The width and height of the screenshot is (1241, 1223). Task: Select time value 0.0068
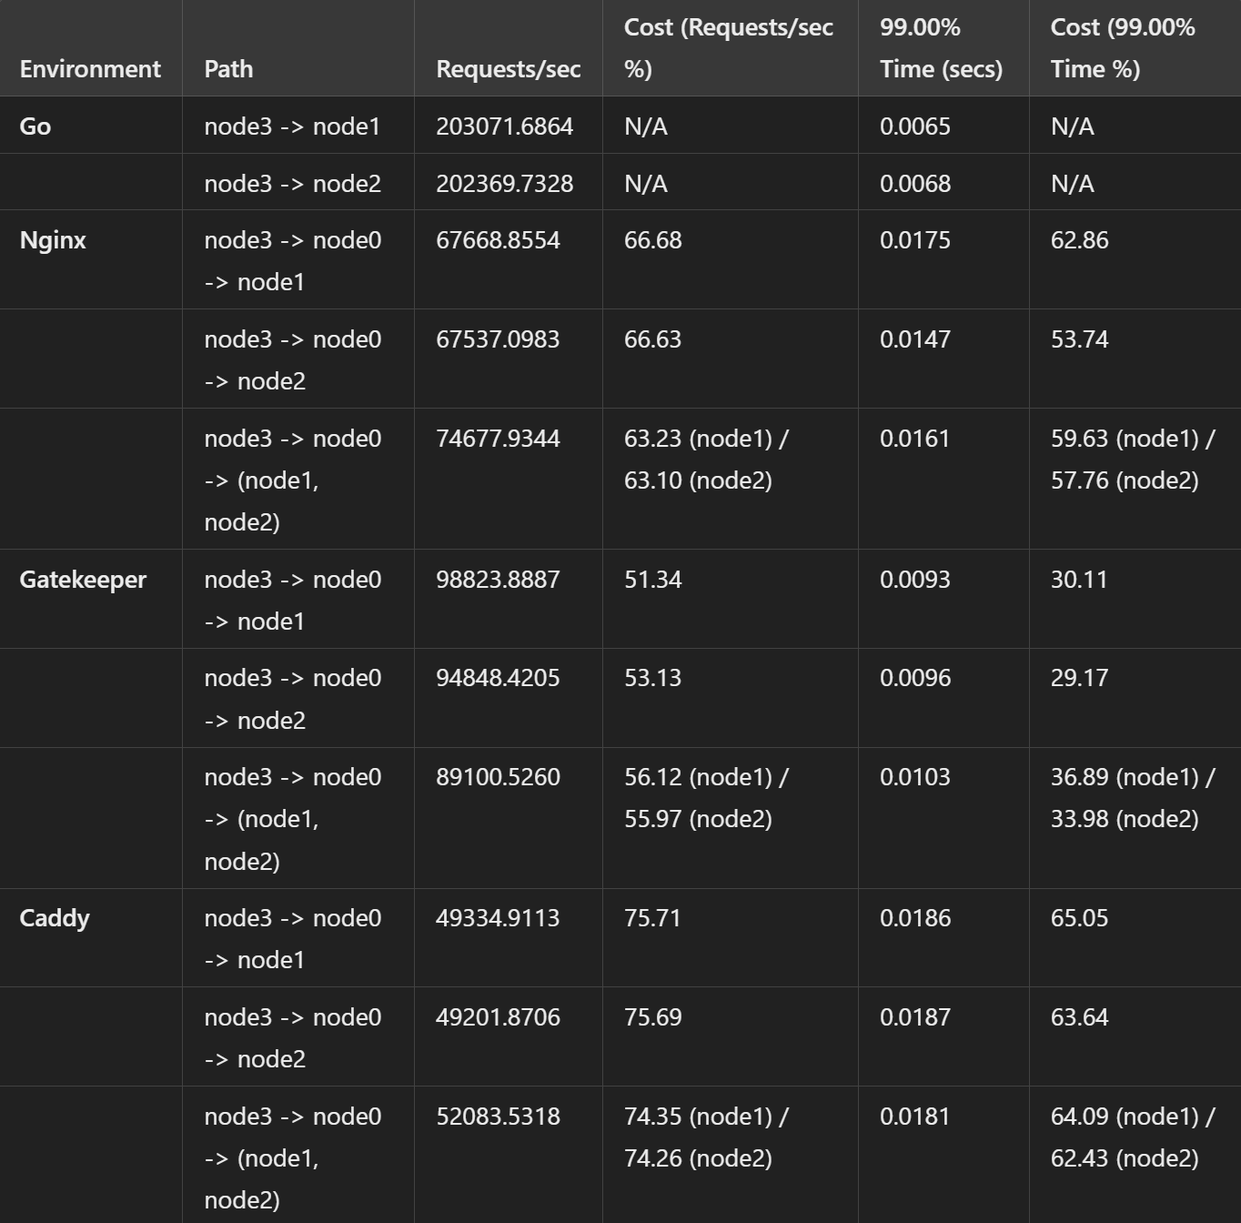click(x=915, y=184)
